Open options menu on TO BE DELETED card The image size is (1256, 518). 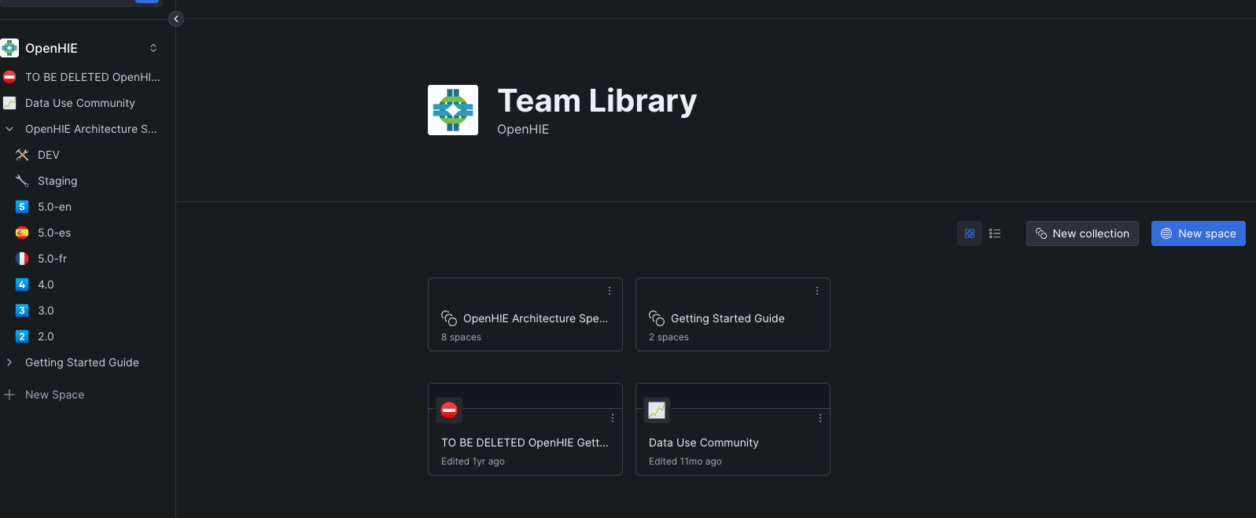pyautogui.click(x=613, y=418)
